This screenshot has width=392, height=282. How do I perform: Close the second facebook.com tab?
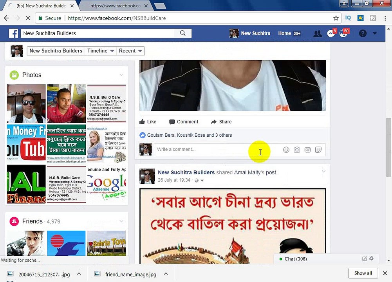[146, 5]
